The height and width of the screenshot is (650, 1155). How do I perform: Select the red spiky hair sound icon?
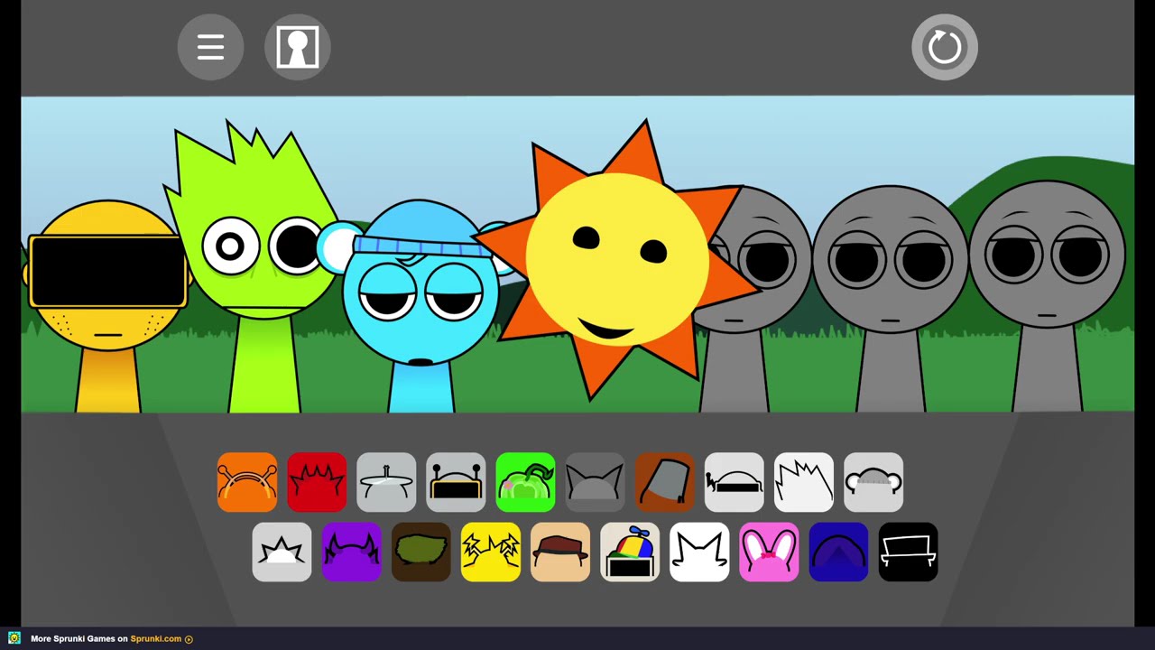317,482
